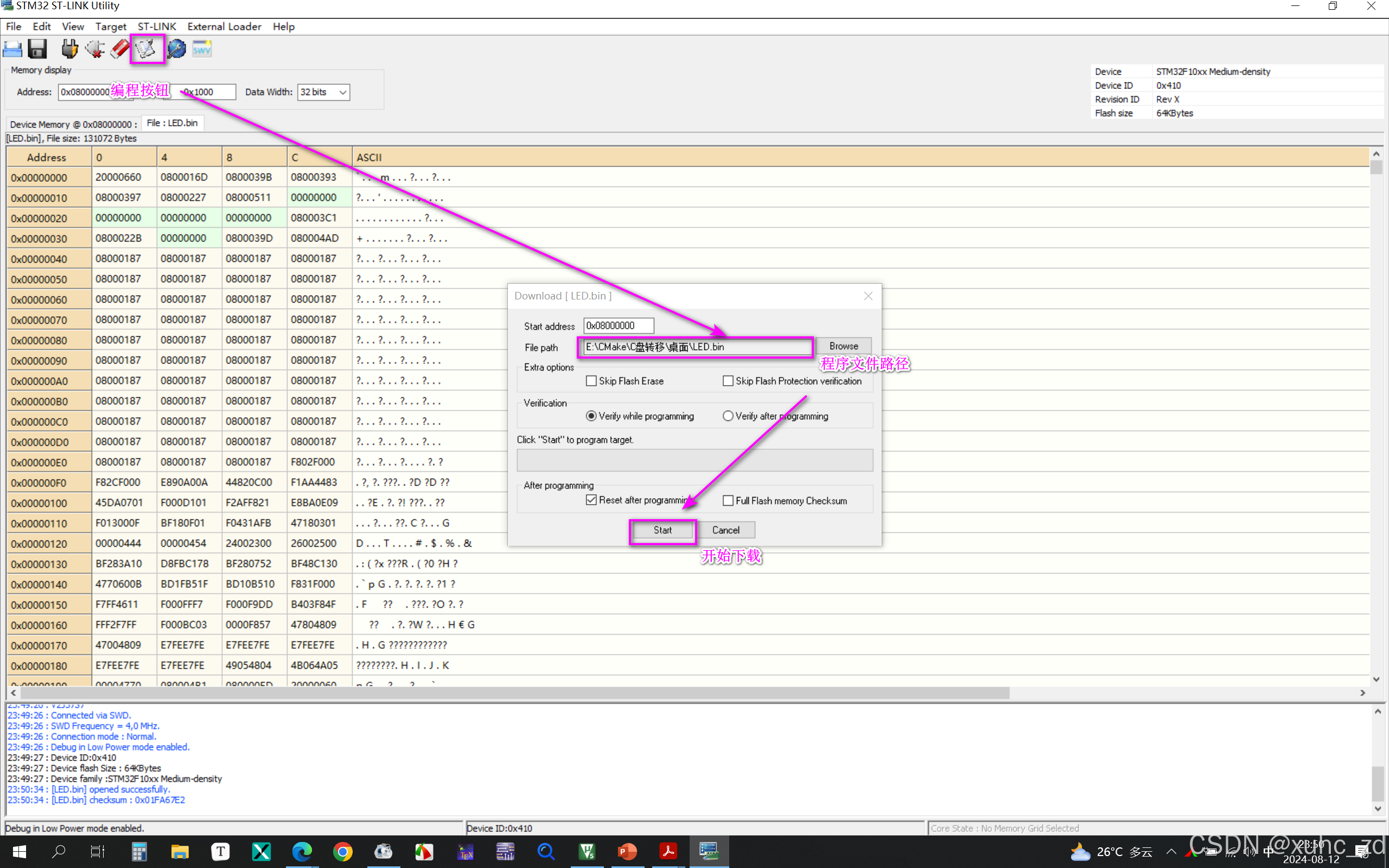This screenshot has width=1389, height=868.
Task: Open Task View on taskbar
Action: coord(98,852)
